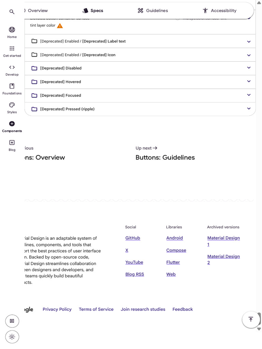The height and width of the screenshot is (349, 262).
Task: Open the Blog RSS link
Action: coord(134,274)
